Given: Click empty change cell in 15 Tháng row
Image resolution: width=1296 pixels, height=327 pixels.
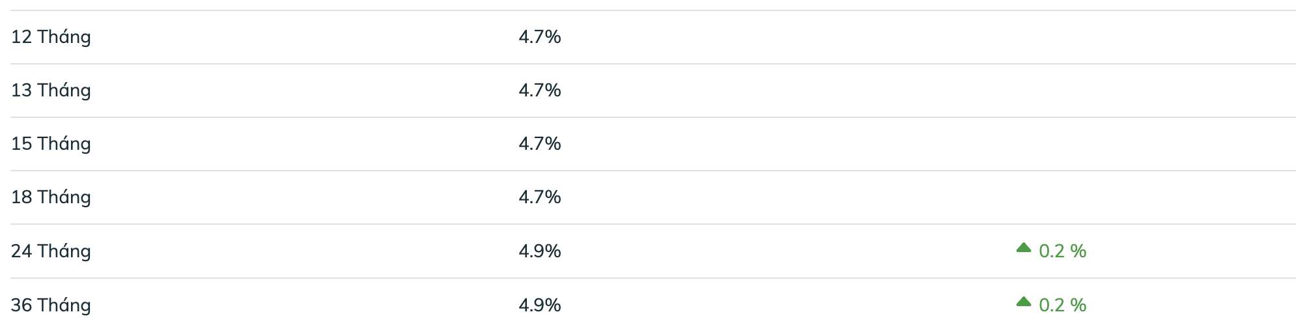Looking at the screenshot, I should point(1051,144).
